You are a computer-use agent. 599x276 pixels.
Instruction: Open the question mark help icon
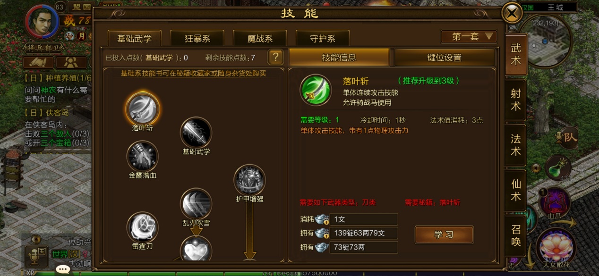275,58
